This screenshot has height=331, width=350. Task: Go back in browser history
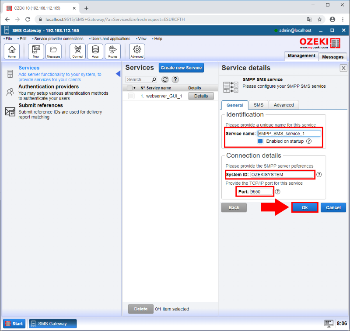(x=7, y=19)
